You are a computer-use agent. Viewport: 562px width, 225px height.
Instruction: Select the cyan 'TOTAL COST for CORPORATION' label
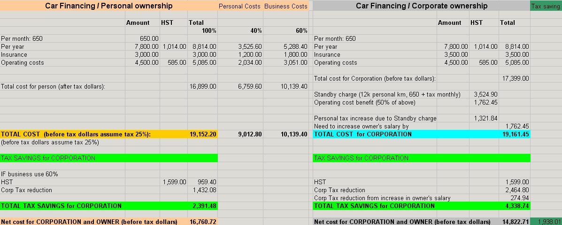(362, 134)
